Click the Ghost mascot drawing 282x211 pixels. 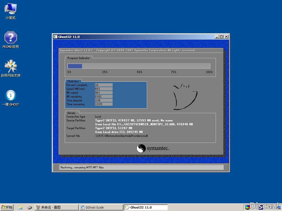(185, 96)
